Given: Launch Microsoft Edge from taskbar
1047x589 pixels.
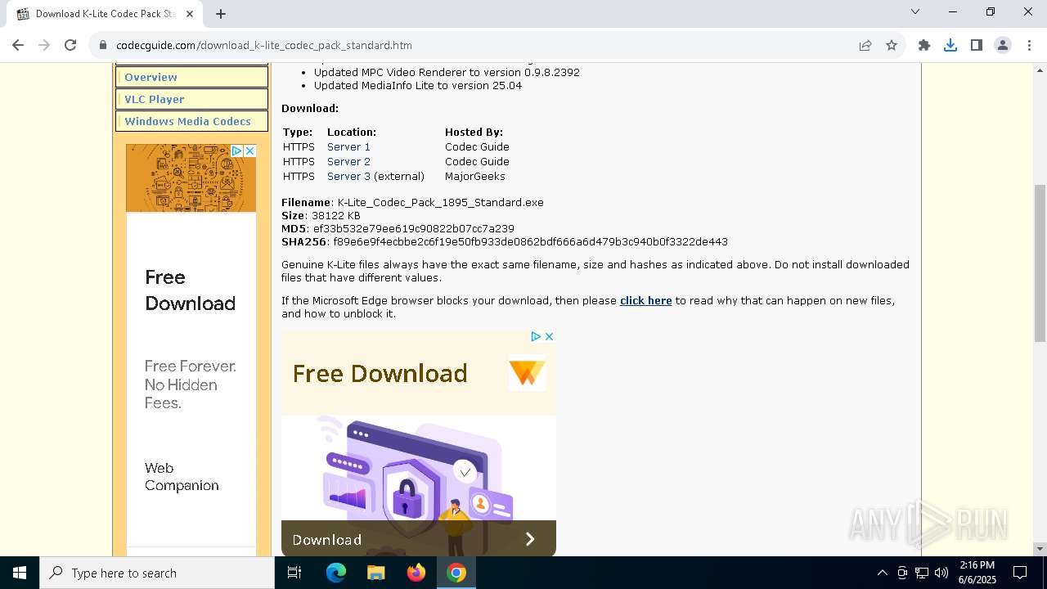Looking at the screenshot, I should (x=336, y=573).
